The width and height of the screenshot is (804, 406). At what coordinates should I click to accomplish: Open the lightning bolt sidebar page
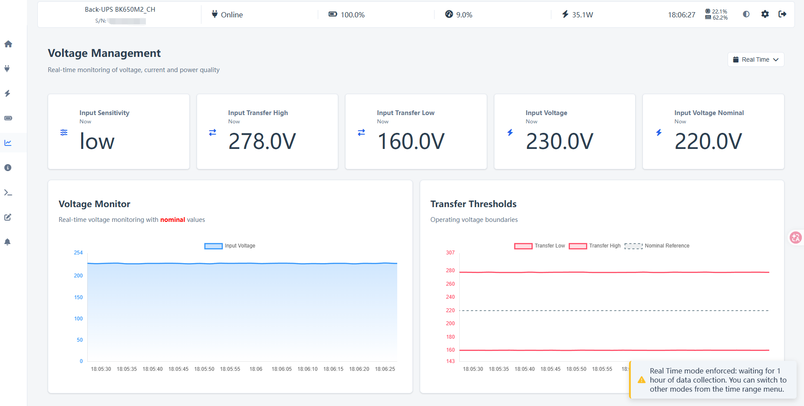click(x=7, y=93)
